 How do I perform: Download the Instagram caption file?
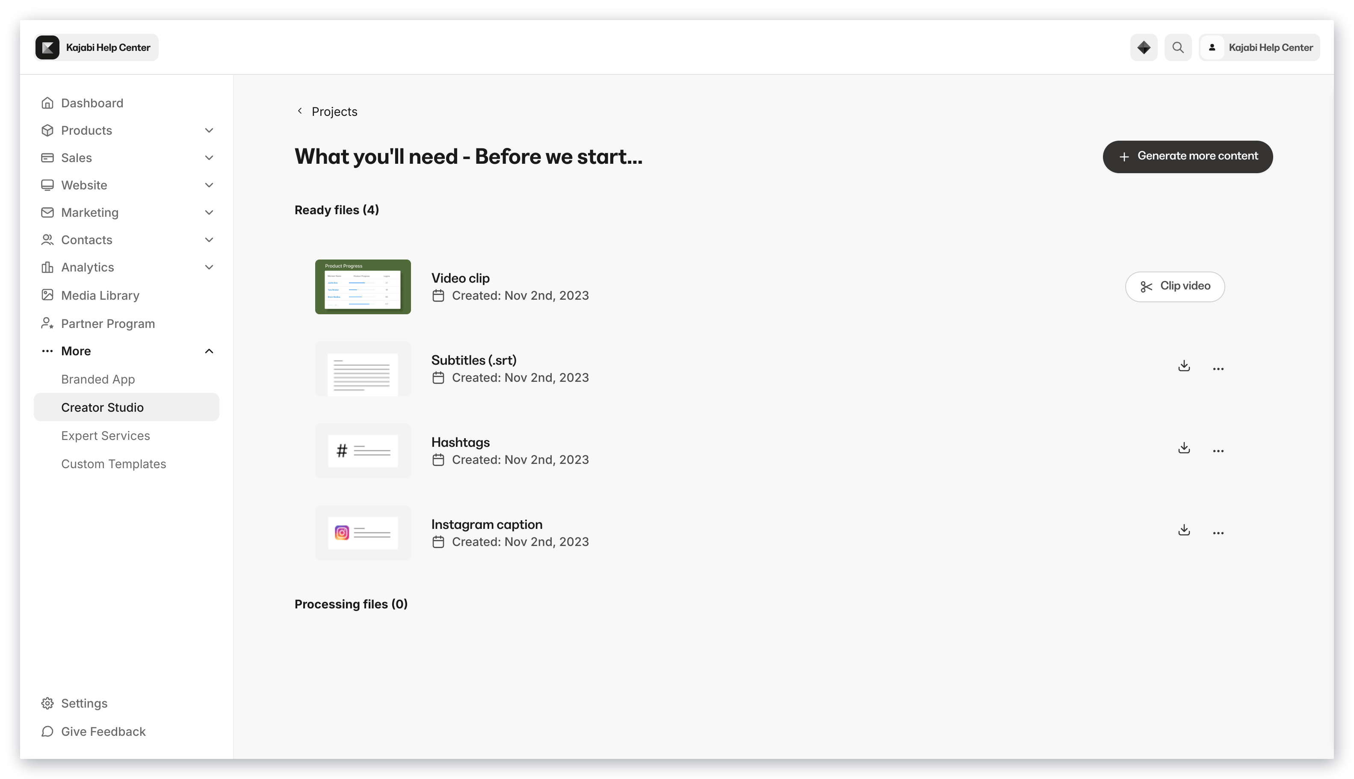pos(1184,530)
